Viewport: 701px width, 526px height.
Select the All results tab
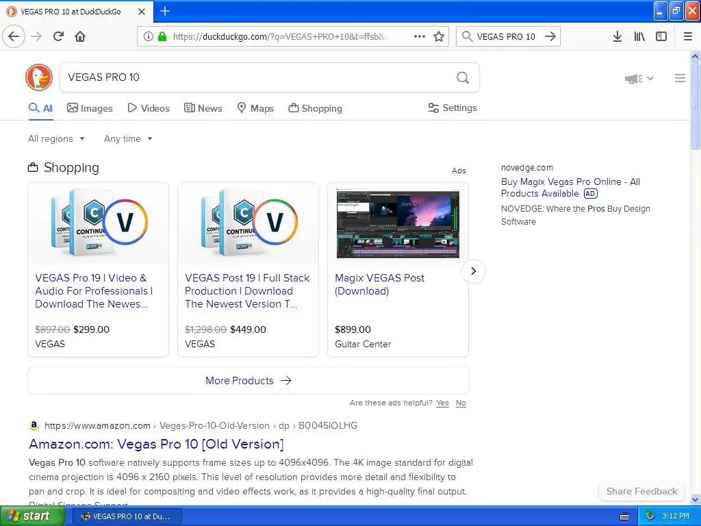point(40,108)
